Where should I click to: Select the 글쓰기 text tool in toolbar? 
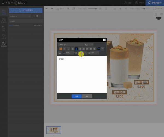click(x=60, y=9)
